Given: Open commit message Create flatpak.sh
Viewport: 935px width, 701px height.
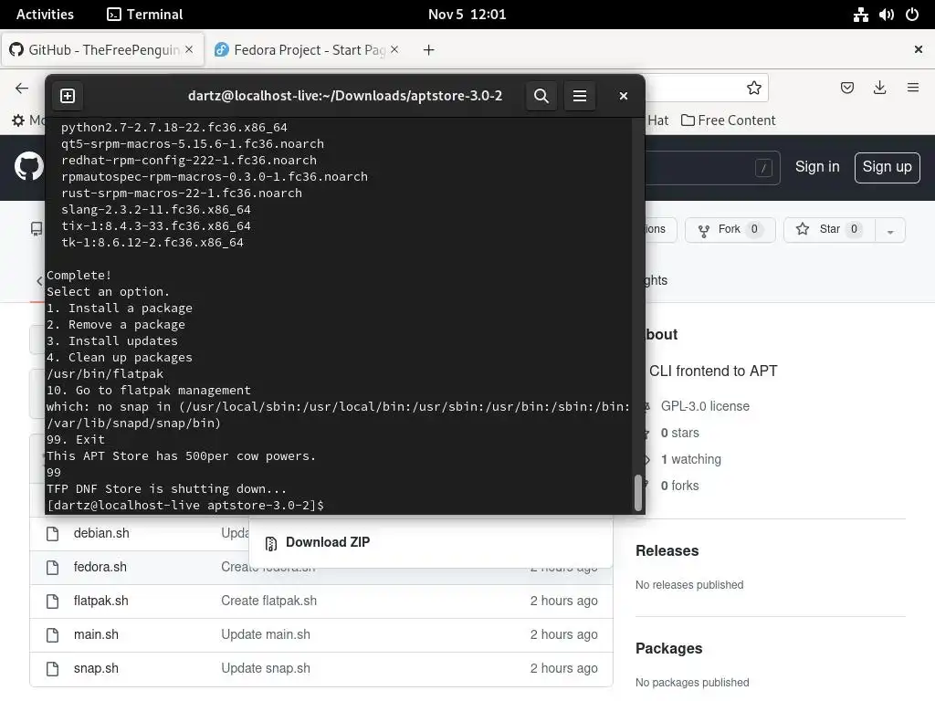Looking at the screenshot, I should pos(269,601).
